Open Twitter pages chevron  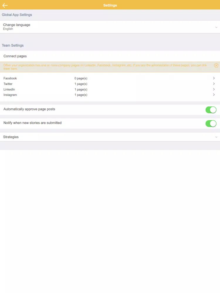pyautogui.click(x=214, y=84)
